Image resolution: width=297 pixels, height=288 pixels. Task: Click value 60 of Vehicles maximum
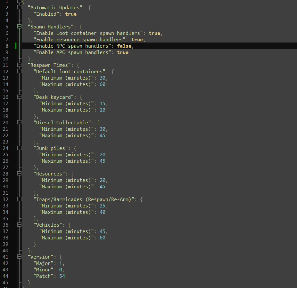tap(103, 238)
